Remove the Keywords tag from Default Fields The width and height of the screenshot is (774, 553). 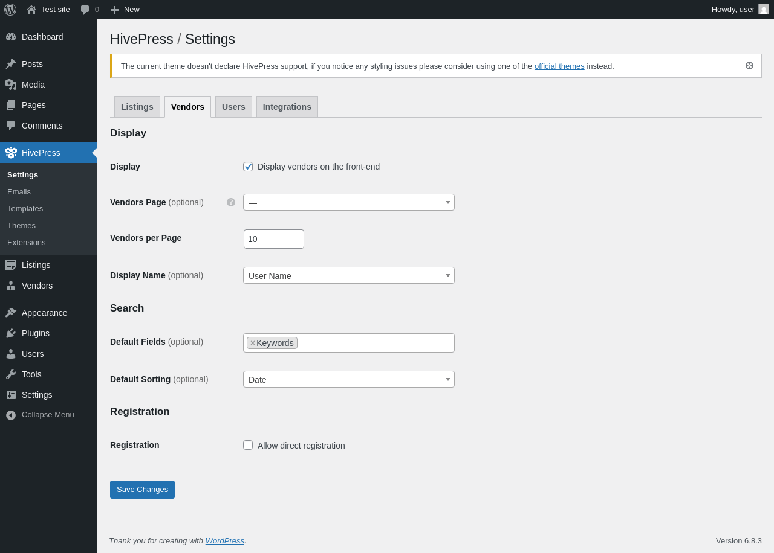(x=253, y=343)
